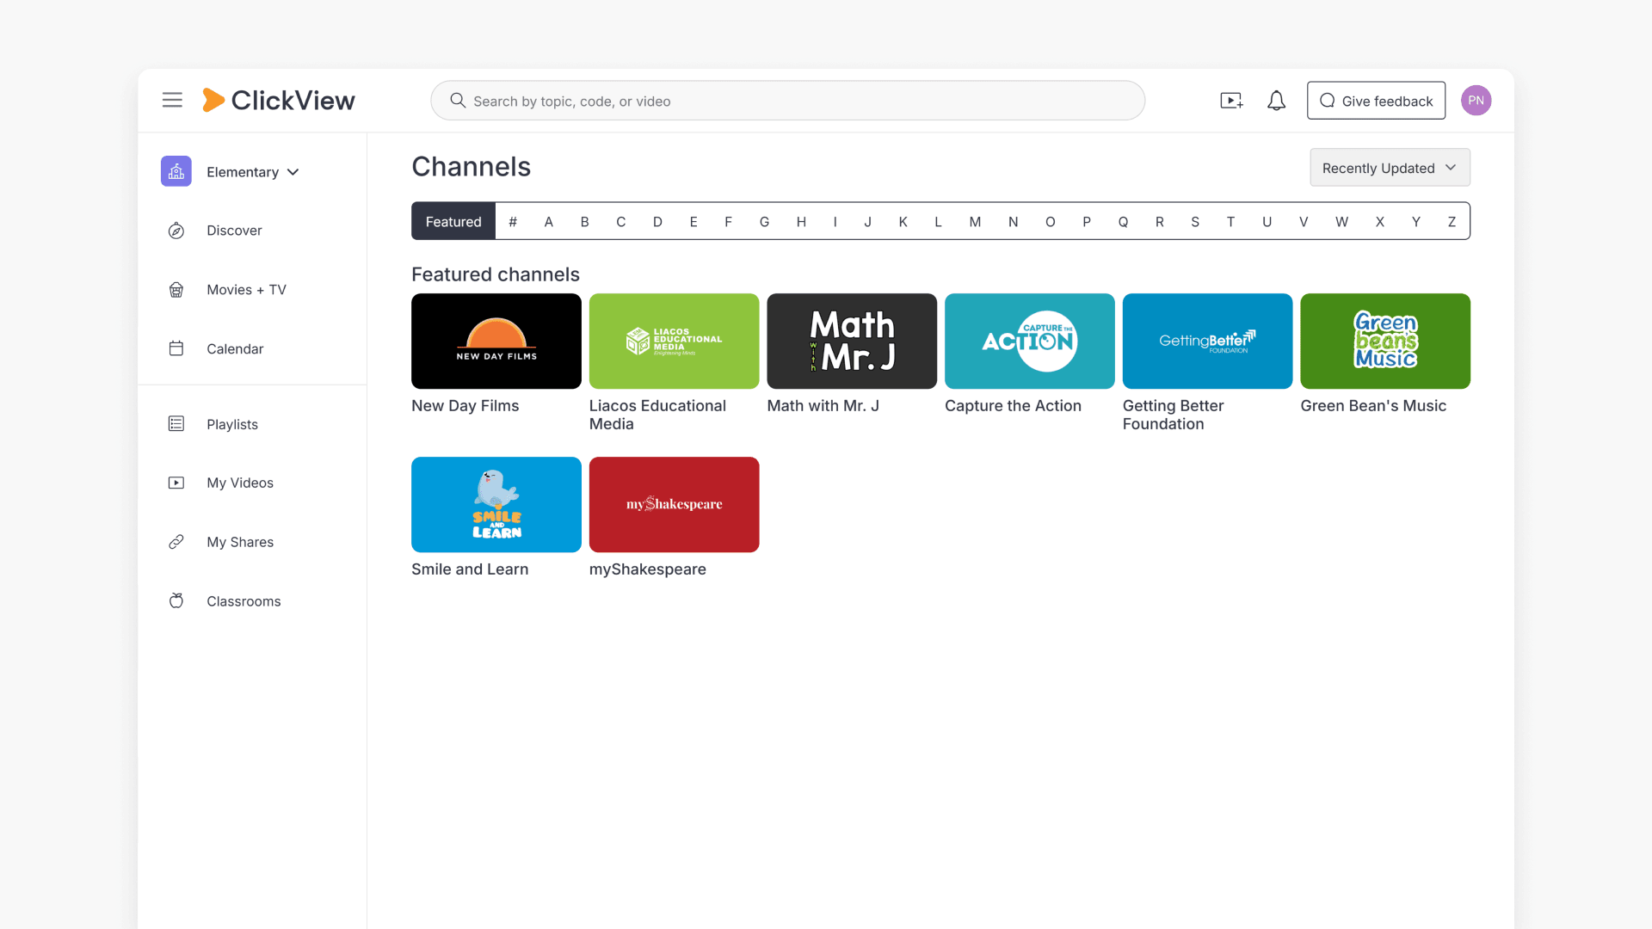The image size is (1652, 929).
Task: Filter channels by letter N
Action: (x=1013, y=221)
